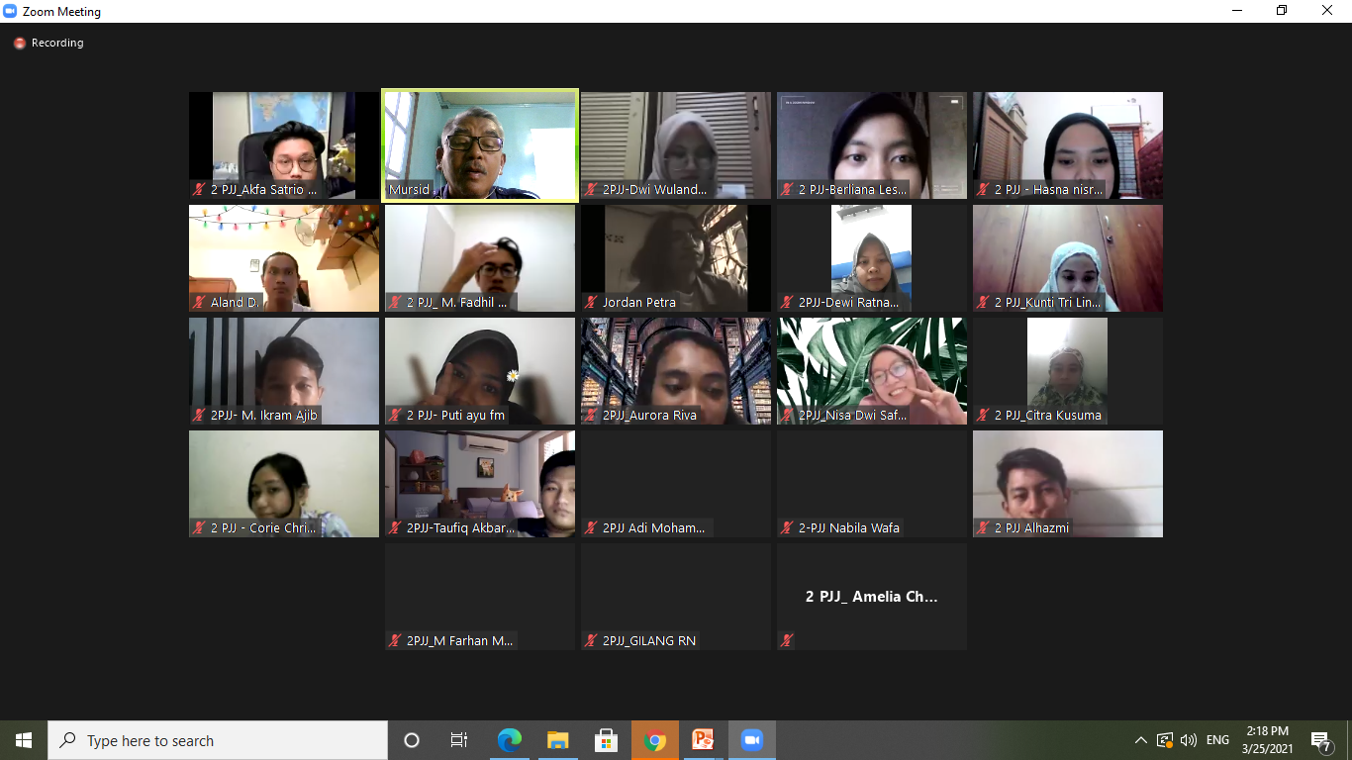Expand the hidden system tray icons chevron
This screenshot has width=1352, height=760.
(1141, 740)
